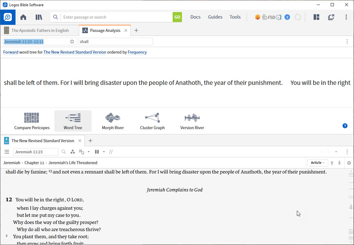Switch to The Apostolic Fathers in English tab
This screenshot has width=354, height=245.
39,30
